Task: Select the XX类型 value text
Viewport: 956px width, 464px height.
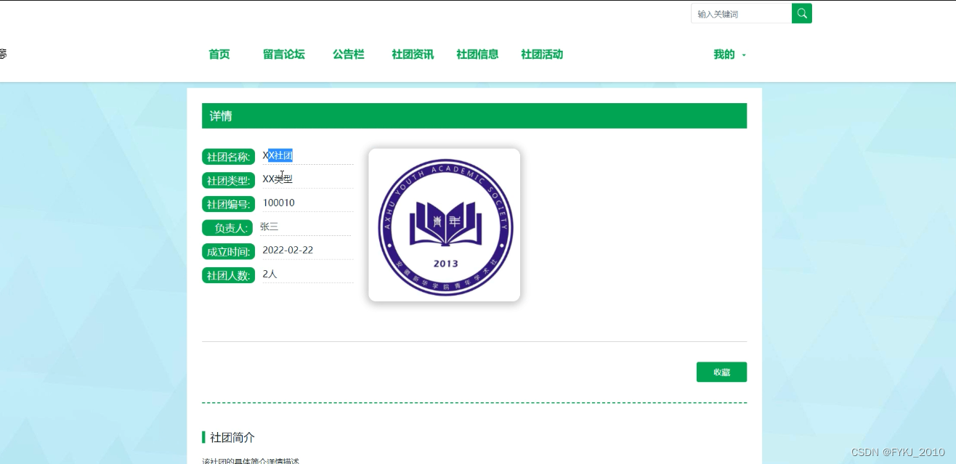Action: [278, 179]
